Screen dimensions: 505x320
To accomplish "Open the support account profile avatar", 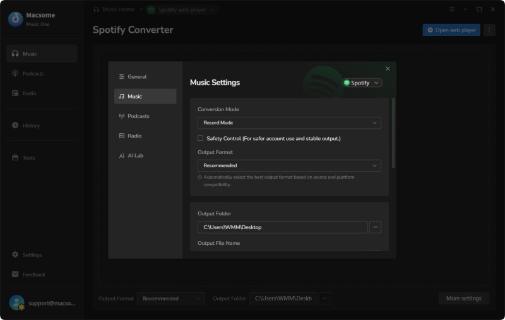I will (16, 302).
